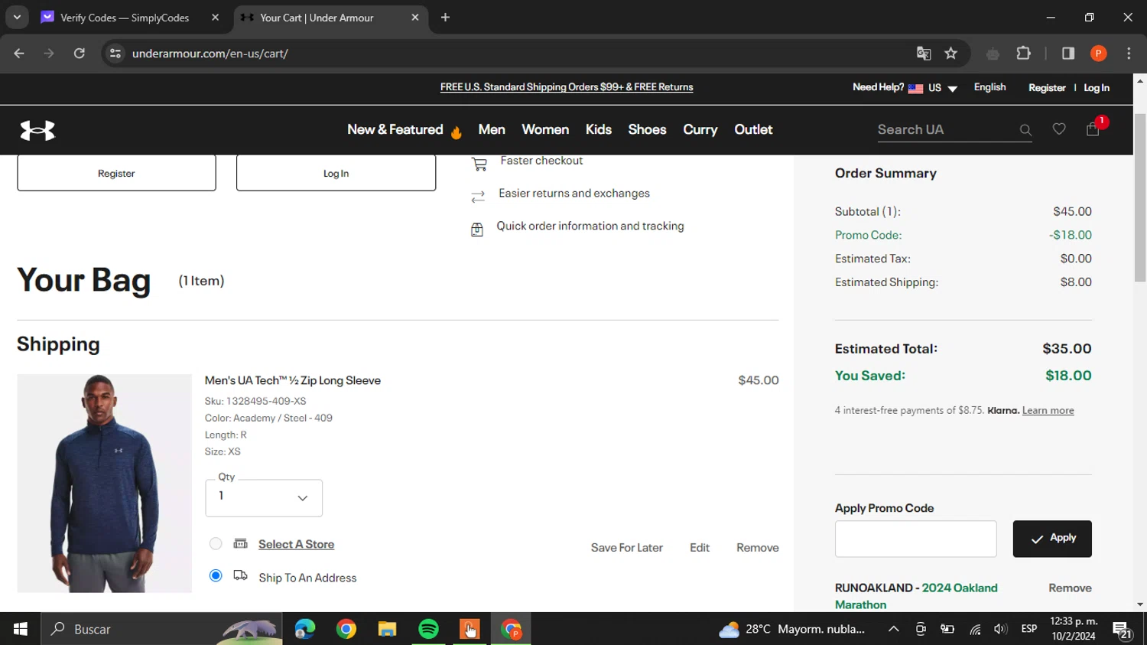The image size is (1147, 645).
Task: Select Ship To An Address radio
Action: point(216,575)
